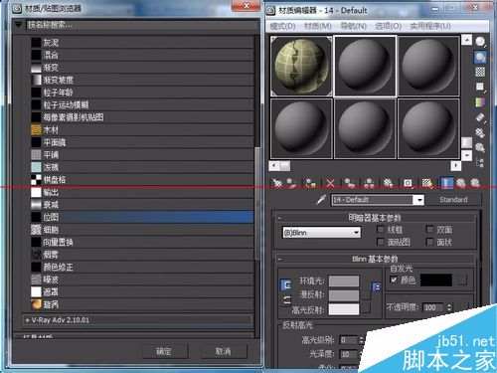Viewport: 497px width, 373px height.
Task: Click the eyedropper pick material icon
Action: coord(321,199)
